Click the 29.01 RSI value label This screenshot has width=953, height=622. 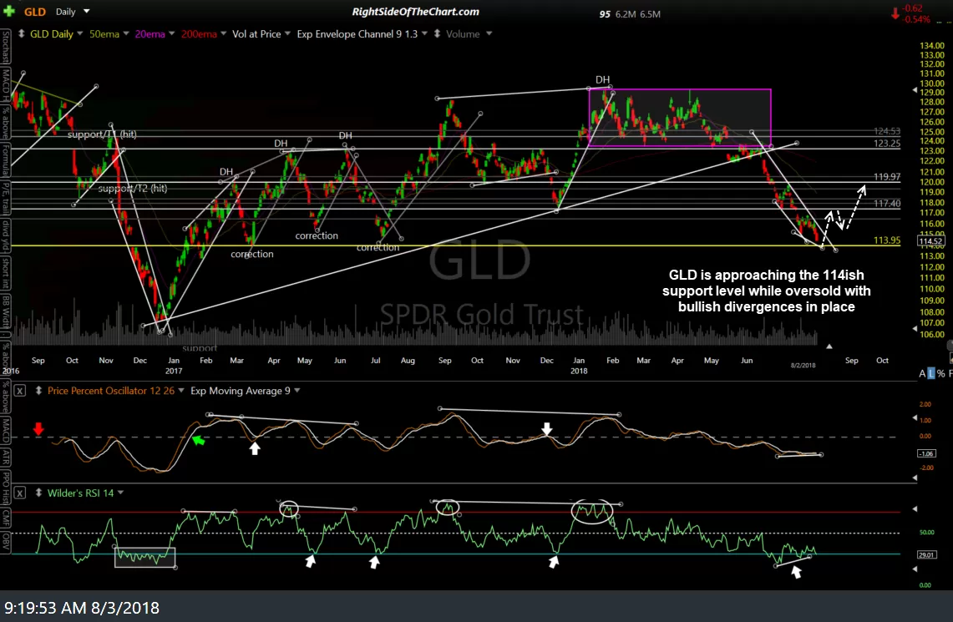click(926, 554)
